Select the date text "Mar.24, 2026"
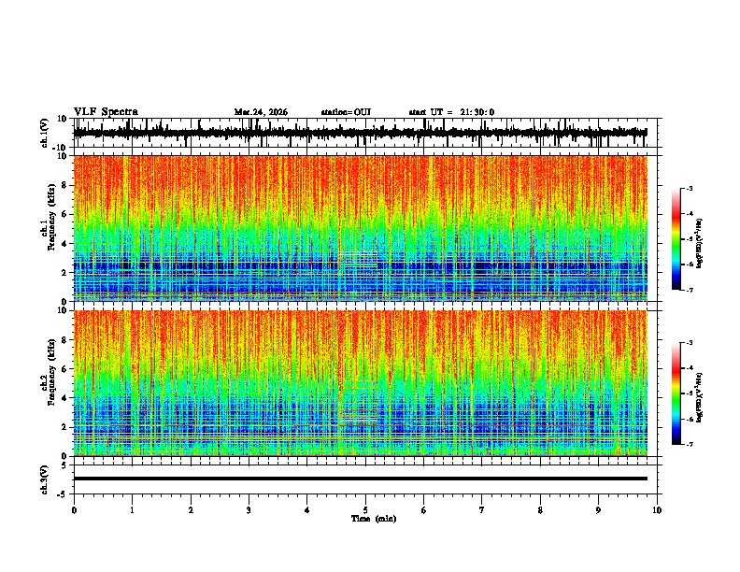 (x=261, y=112)
